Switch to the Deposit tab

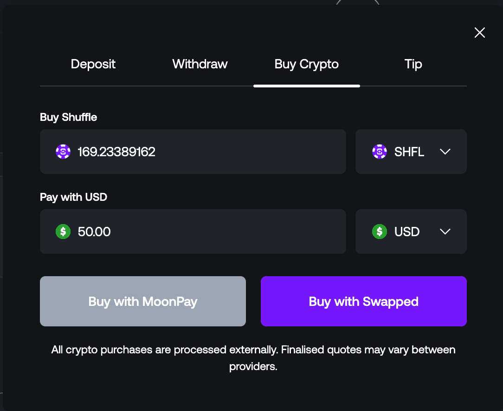[93, 64]
